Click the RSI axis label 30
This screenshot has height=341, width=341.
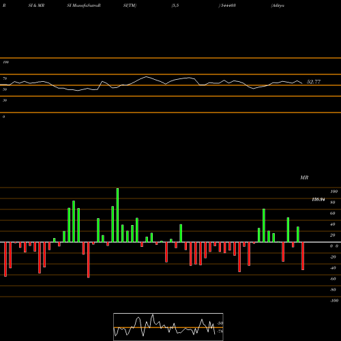5,100
